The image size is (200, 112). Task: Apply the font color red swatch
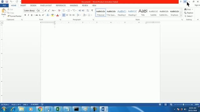(x=57, y=15)
